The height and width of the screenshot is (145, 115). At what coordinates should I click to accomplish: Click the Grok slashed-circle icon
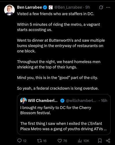coord(101,7)
